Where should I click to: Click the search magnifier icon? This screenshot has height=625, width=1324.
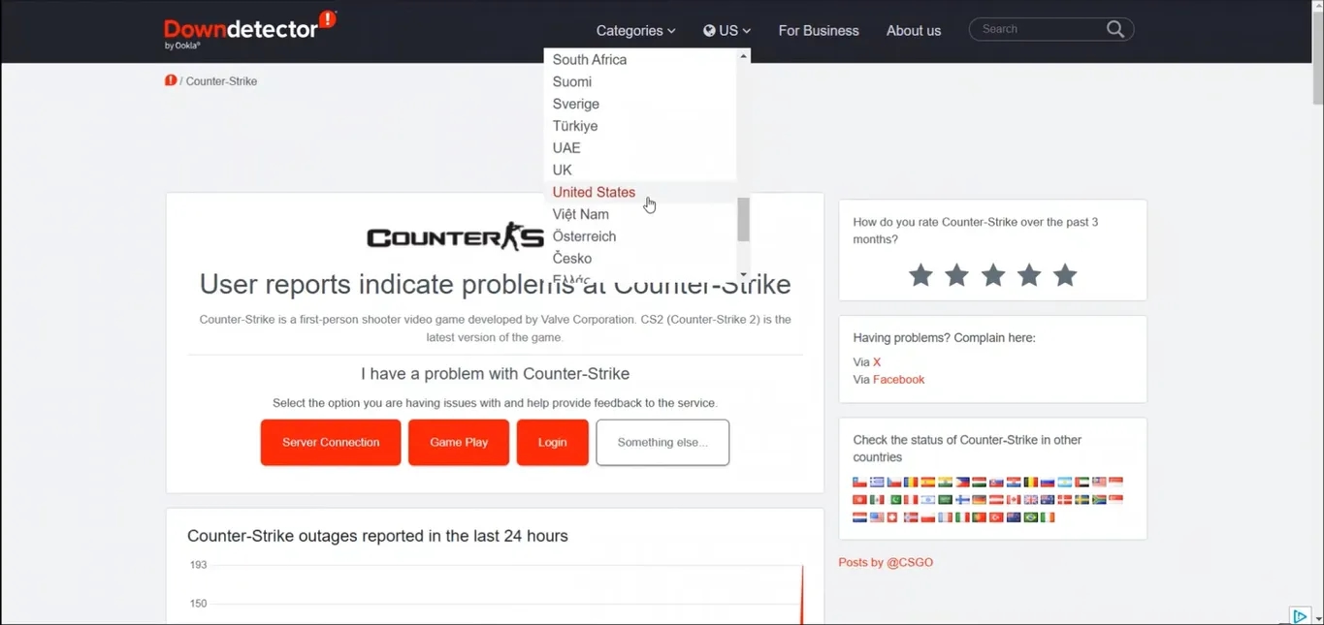[x=1115, y=29]
